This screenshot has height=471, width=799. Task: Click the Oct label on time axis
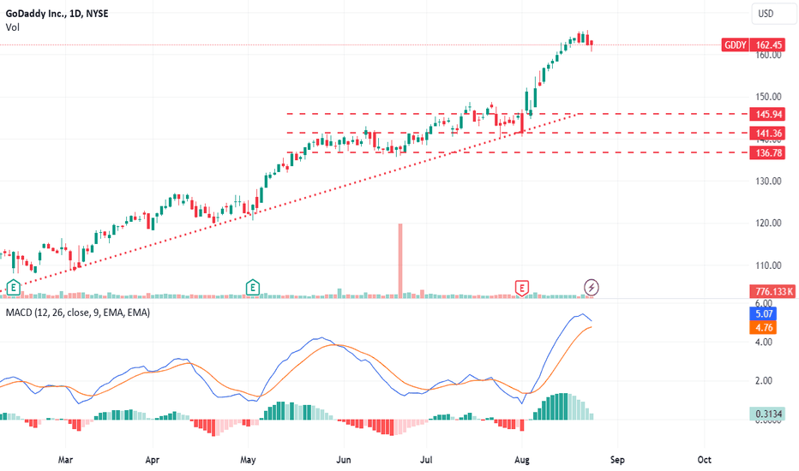point(704,460)
